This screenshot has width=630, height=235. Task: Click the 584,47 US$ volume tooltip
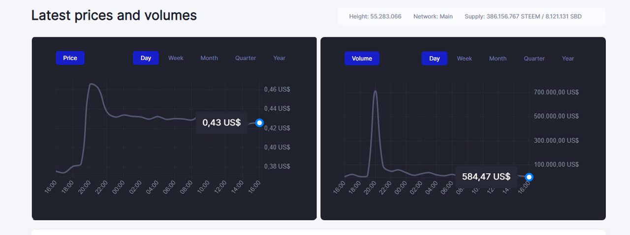click(486, 176)
